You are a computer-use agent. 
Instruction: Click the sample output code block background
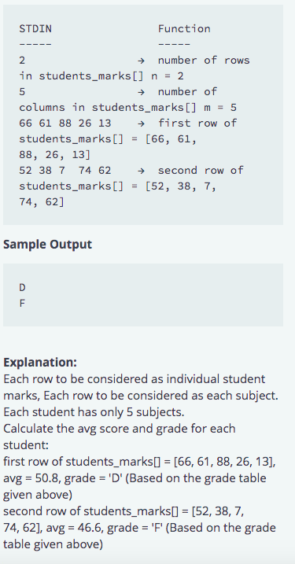pos(143,295)
